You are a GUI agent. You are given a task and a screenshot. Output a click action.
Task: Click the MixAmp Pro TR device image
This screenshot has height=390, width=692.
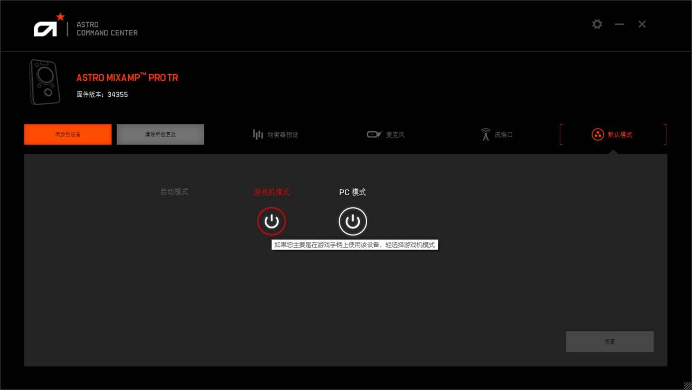[45, 82]
